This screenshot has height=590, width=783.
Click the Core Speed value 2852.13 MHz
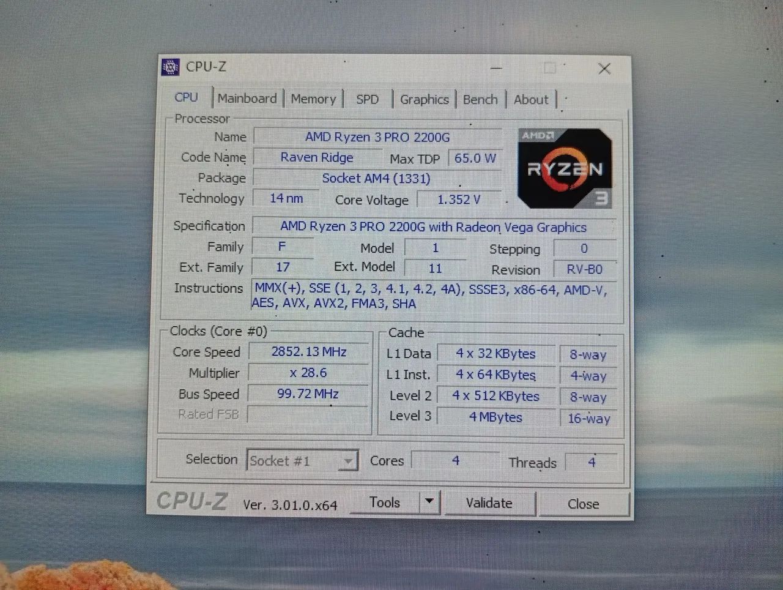[x=309, y=352]
